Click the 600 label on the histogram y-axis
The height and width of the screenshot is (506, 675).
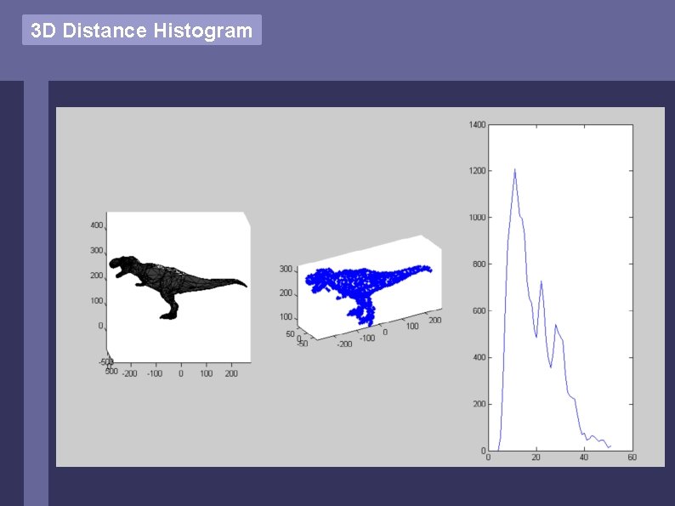pyautogui.click(x=479, y=310)
